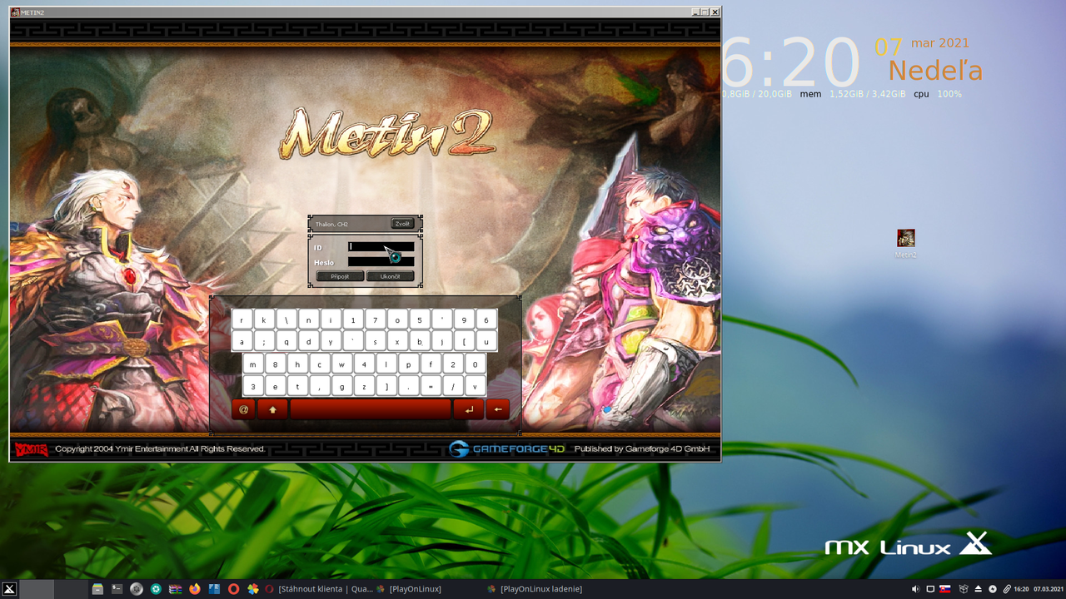
Task: Click the network display tray icon
Action: (930, 589)
